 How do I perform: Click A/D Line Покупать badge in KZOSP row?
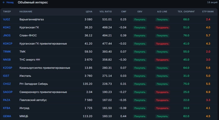click(x=162, y=68)
